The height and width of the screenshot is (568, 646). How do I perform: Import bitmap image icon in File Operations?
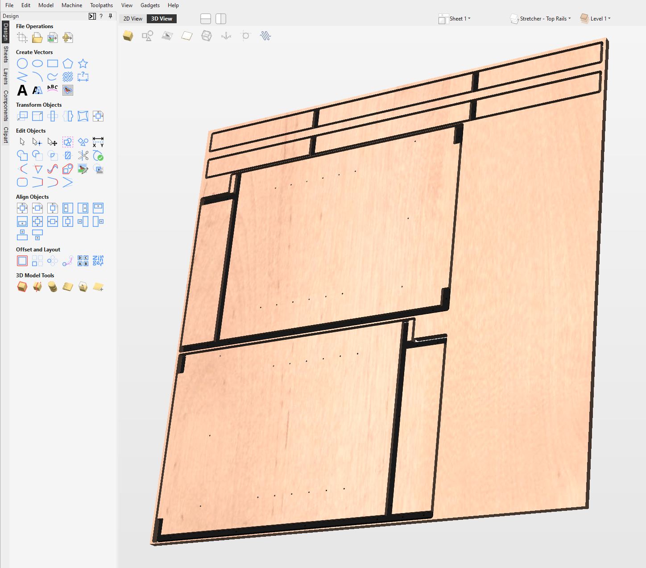pyautogui.click(x=53, y=38)
